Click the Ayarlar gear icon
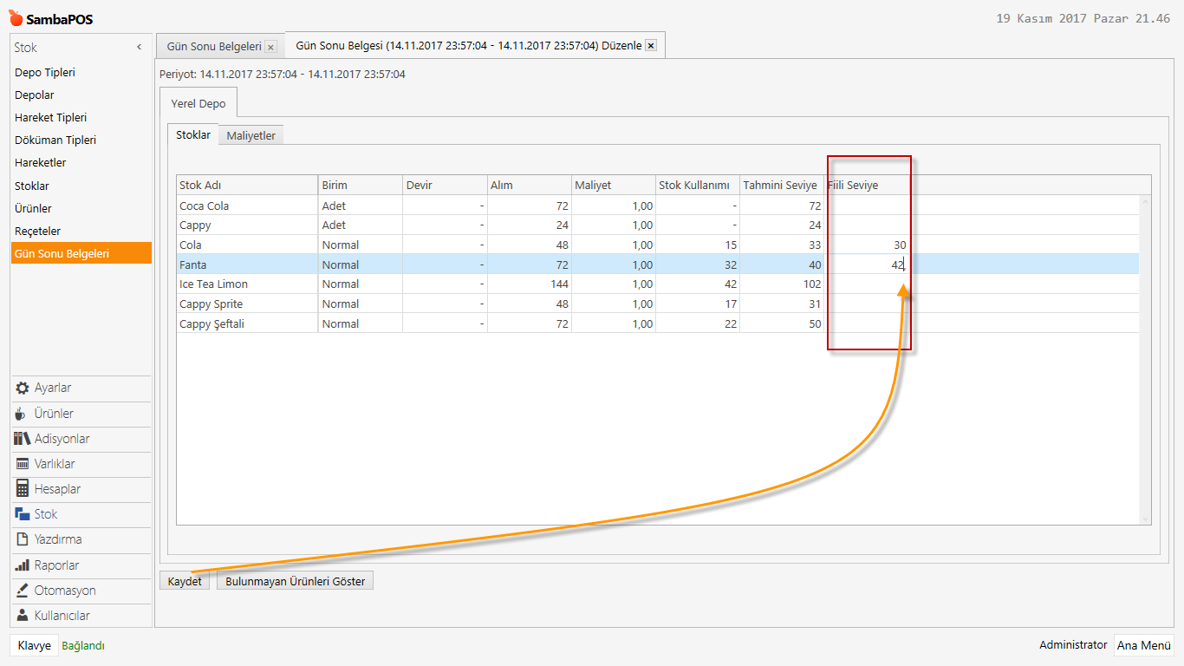 [x=23, y=388]
